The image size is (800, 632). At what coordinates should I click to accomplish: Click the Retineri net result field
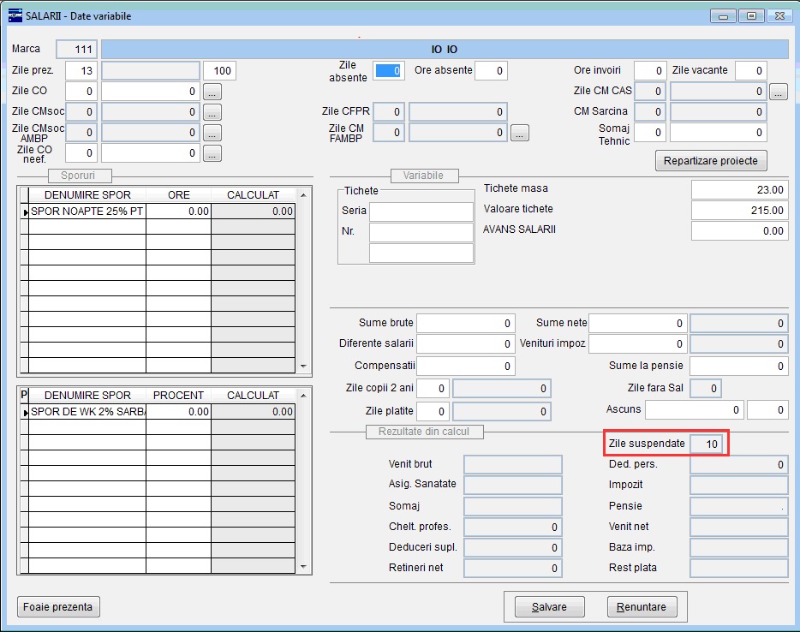coord(513,569)
